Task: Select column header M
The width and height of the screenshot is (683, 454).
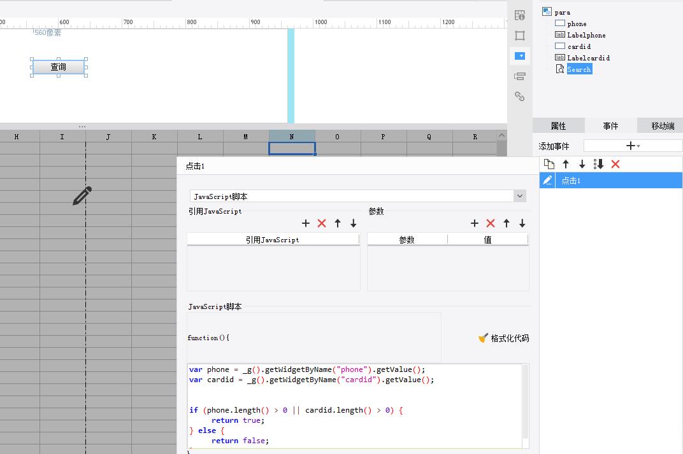Action: 246,137
